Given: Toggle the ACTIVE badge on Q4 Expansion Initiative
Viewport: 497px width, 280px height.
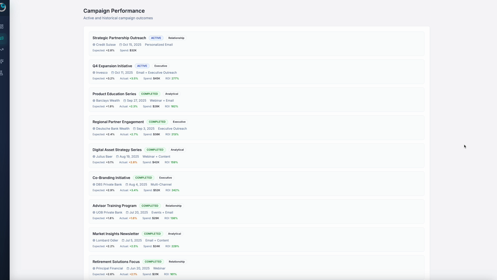Looking at the screenshot, I should tap(142, 66).
